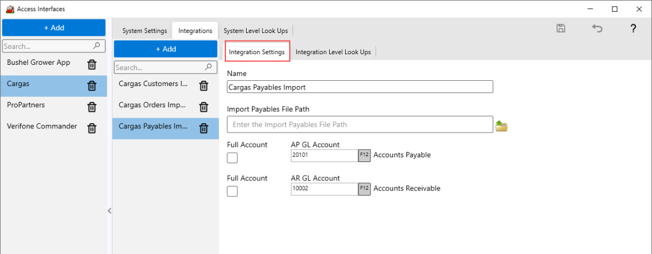The width and height of the screenshot is (652, 254).
Task: Click the Save disk icon
Action: coord(561,28)
